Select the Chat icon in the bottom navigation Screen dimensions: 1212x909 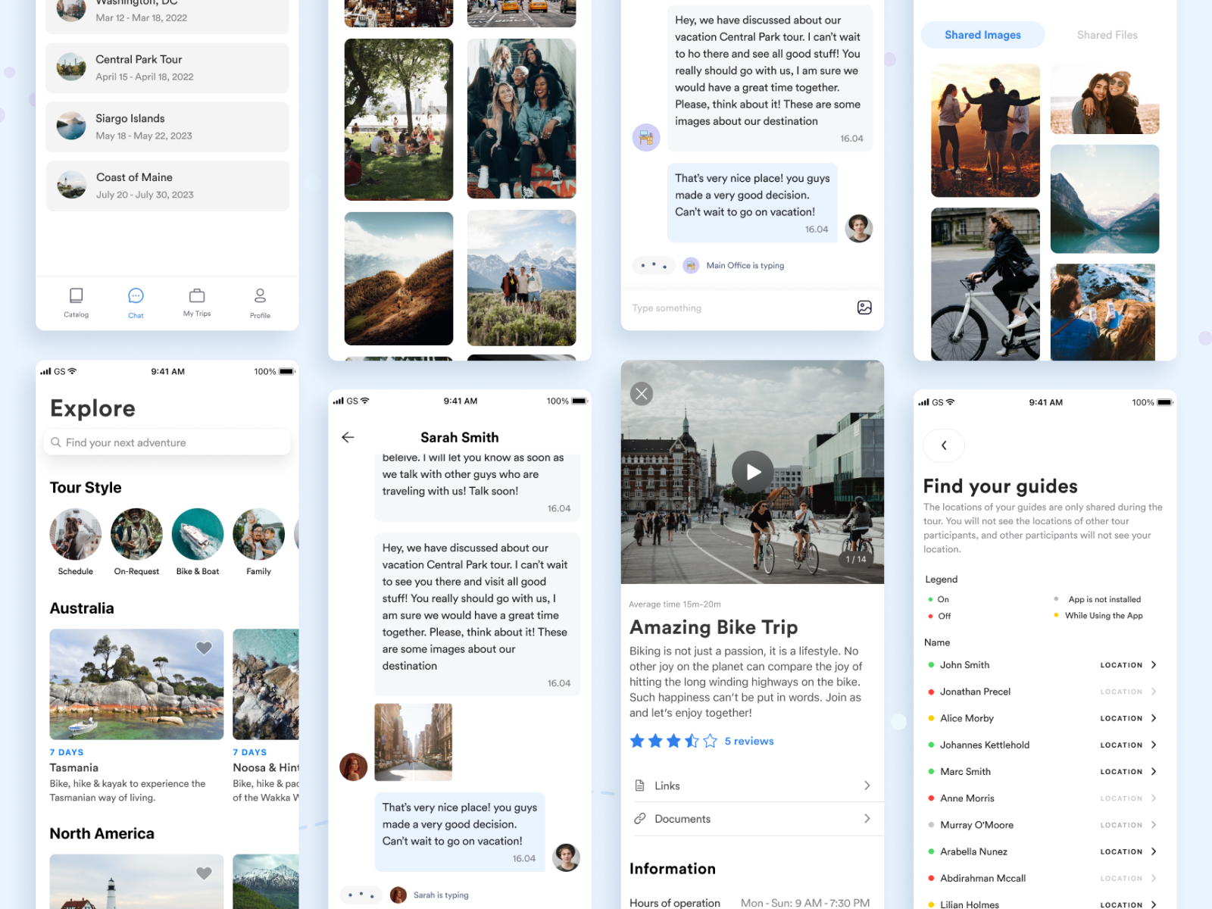point(136,301)
